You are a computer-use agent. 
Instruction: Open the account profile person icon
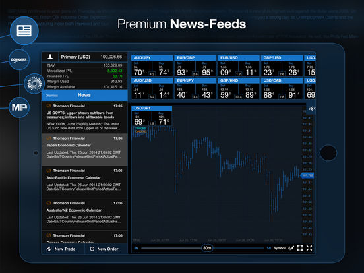[x=50, y=57]
